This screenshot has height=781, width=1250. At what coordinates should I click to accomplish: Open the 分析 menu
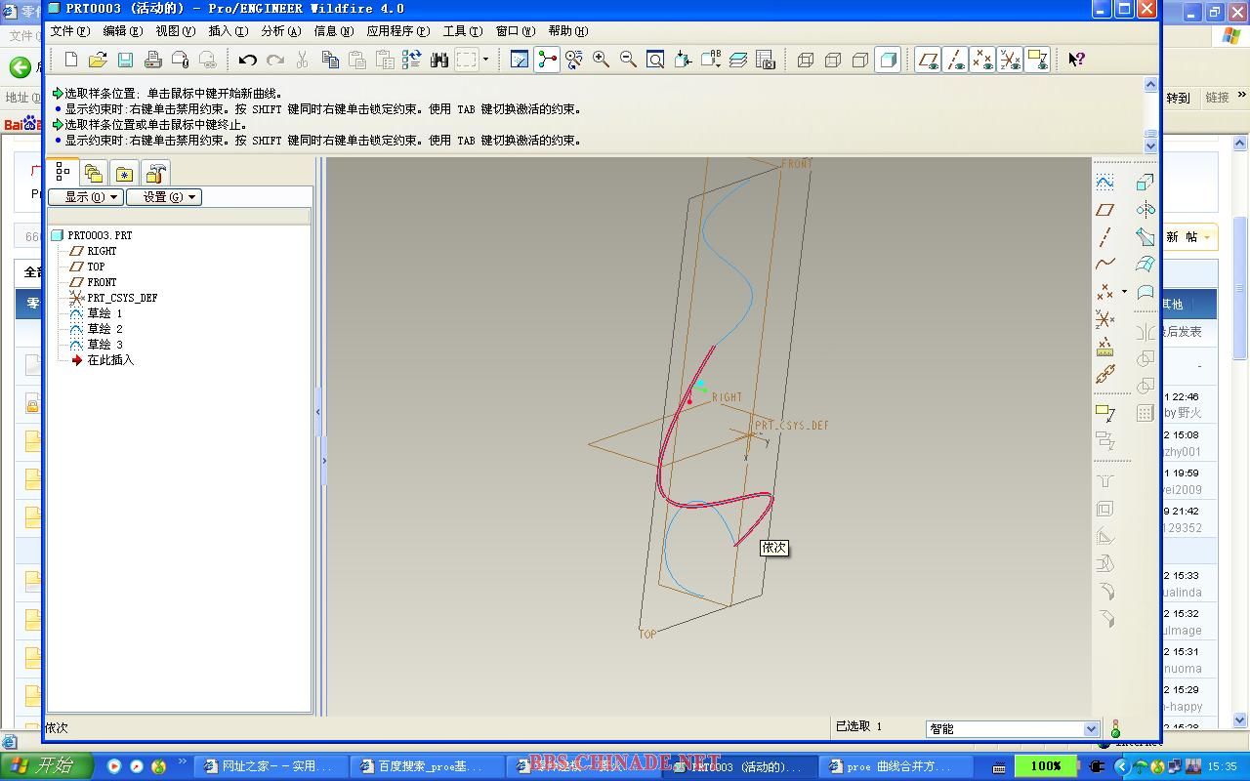tap(280, 31)
